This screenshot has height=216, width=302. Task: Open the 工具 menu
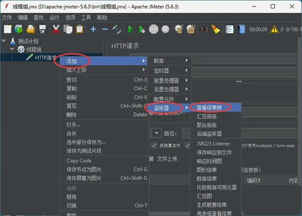[x=86, y=18]
